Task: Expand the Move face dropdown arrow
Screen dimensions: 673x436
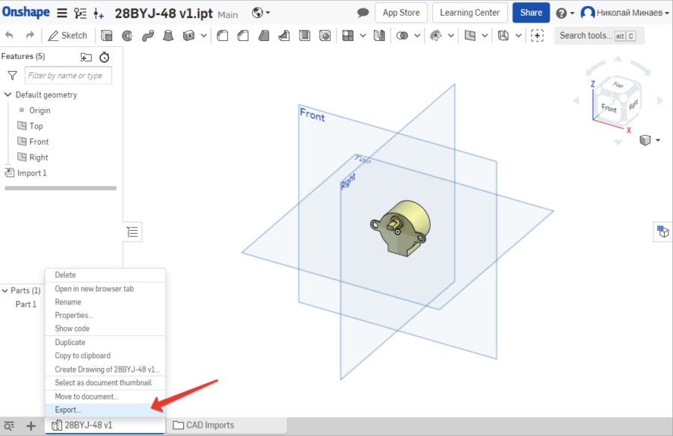Action: (451, 36)
